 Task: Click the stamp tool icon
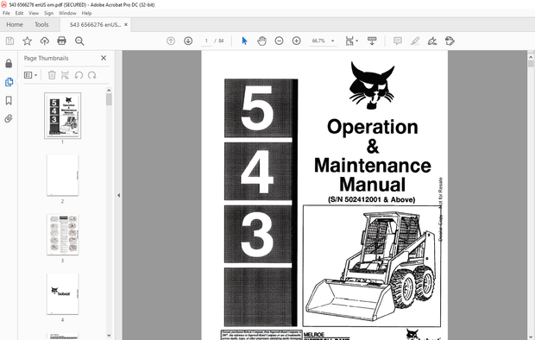(x=450, y=41)
